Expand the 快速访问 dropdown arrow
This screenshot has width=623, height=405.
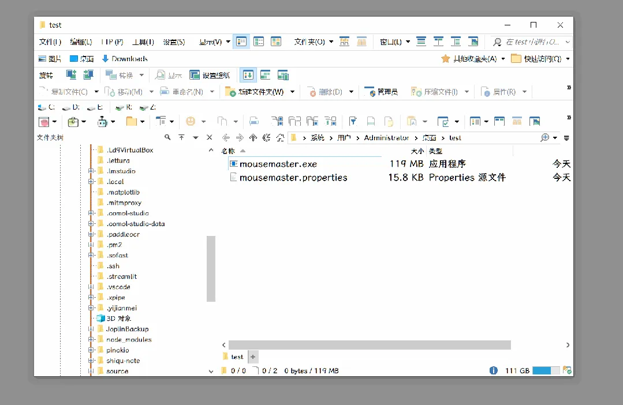tap(568, 59)
